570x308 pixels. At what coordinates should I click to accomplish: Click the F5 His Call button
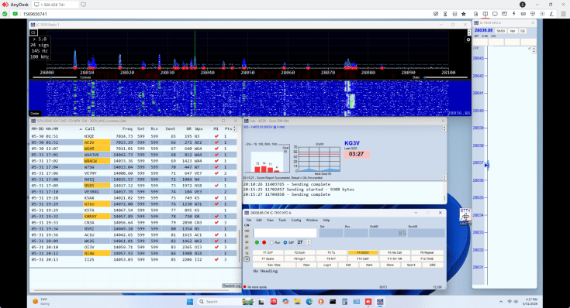[395, 252]
